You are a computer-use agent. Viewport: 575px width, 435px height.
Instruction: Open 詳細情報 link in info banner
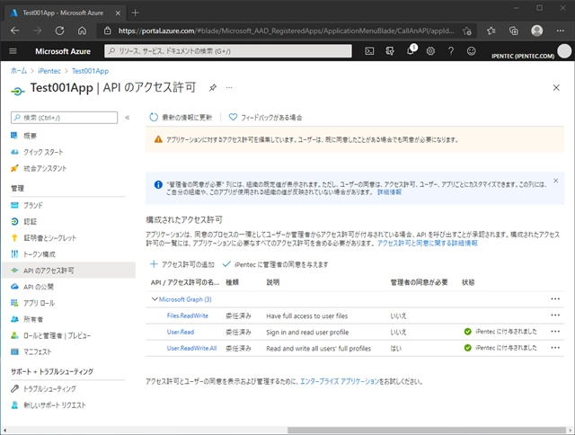pos(389,192)
